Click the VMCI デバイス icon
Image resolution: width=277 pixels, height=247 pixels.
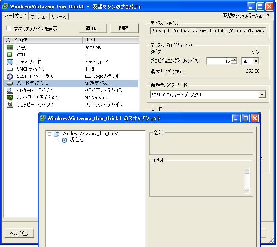(x=10, y=69)
